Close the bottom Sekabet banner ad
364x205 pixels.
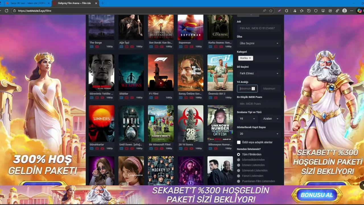click(363, 185)
